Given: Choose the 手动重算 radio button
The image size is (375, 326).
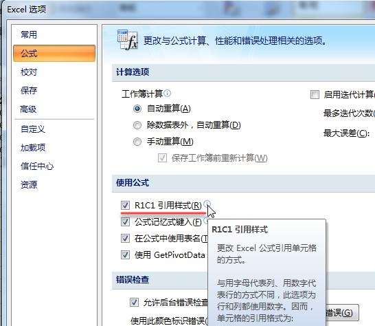Looking at the screenshot, I should (137, 142).
